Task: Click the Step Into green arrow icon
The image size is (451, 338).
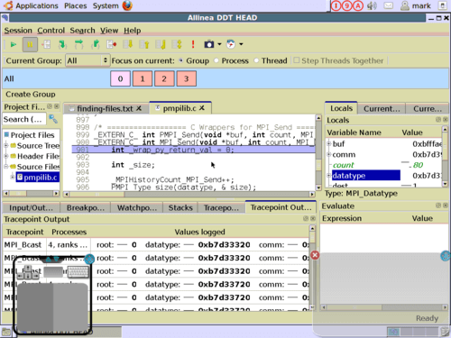Action: pos(62,45)
